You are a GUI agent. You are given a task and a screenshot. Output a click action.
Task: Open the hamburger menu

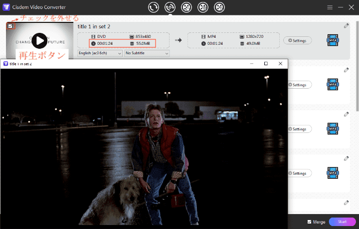[330, 7]
